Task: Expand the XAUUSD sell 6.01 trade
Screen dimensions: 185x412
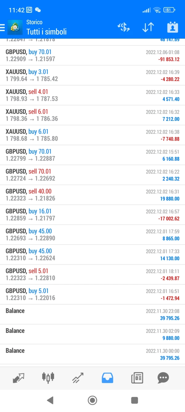Action: (x=92, y=115)
